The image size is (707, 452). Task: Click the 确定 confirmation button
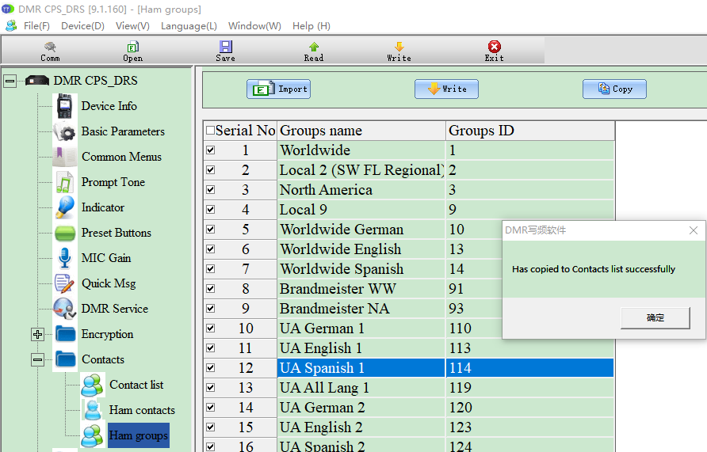pyautogui.click(x=655, y=317)
